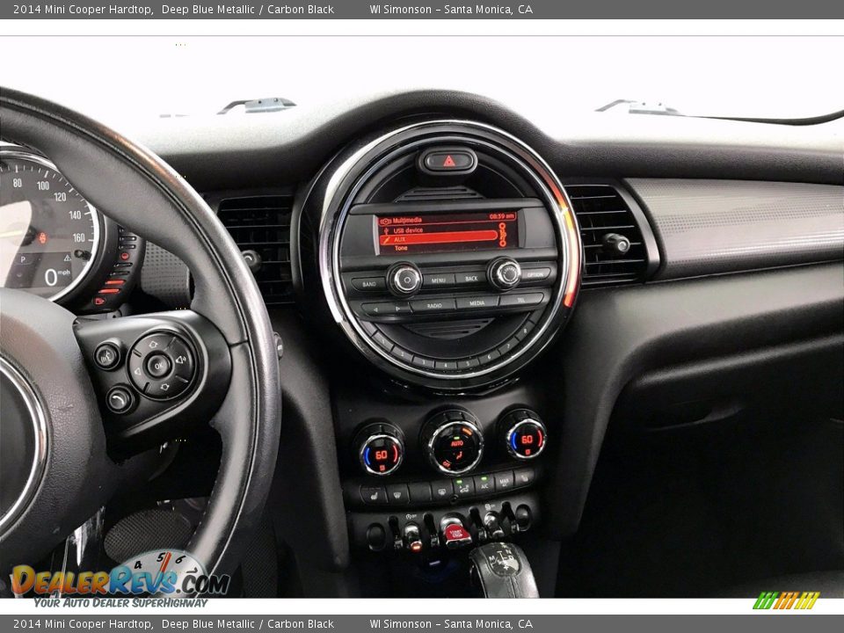Tap the TEL button
The width and height of the screenshot is (844, 633).
[x=521, y=299]
